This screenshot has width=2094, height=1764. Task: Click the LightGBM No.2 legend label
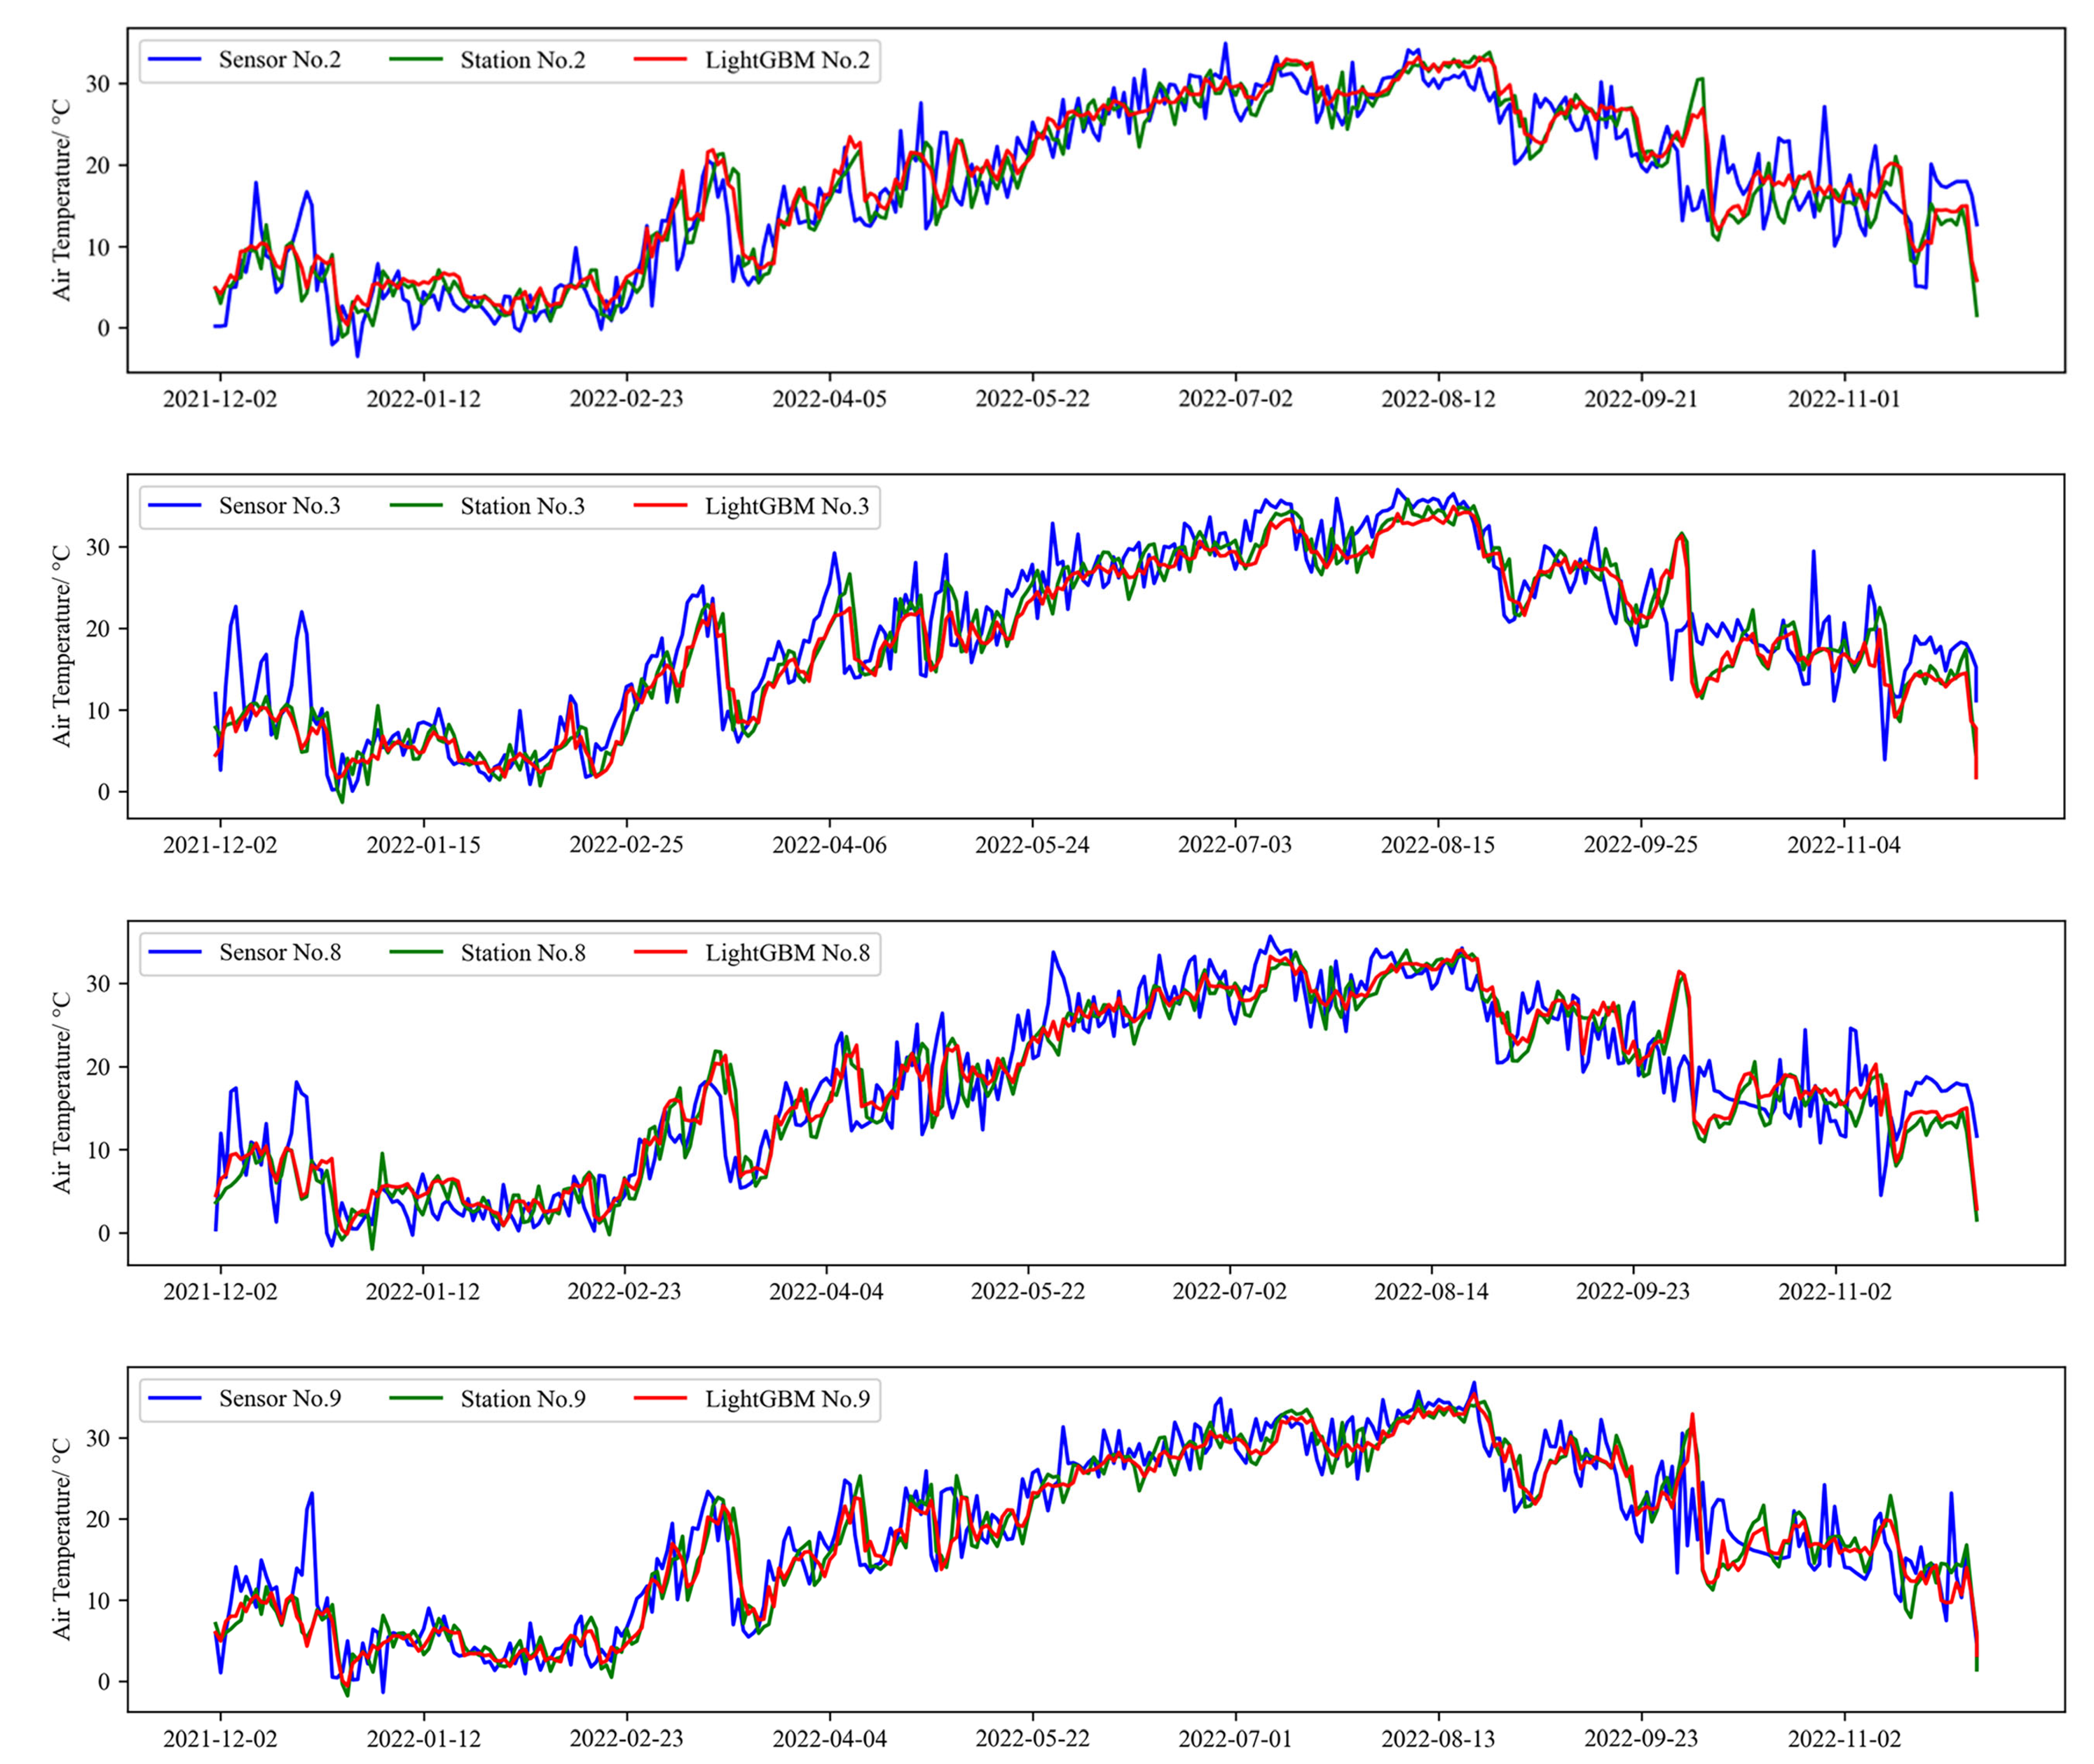(x=786, y=60)
